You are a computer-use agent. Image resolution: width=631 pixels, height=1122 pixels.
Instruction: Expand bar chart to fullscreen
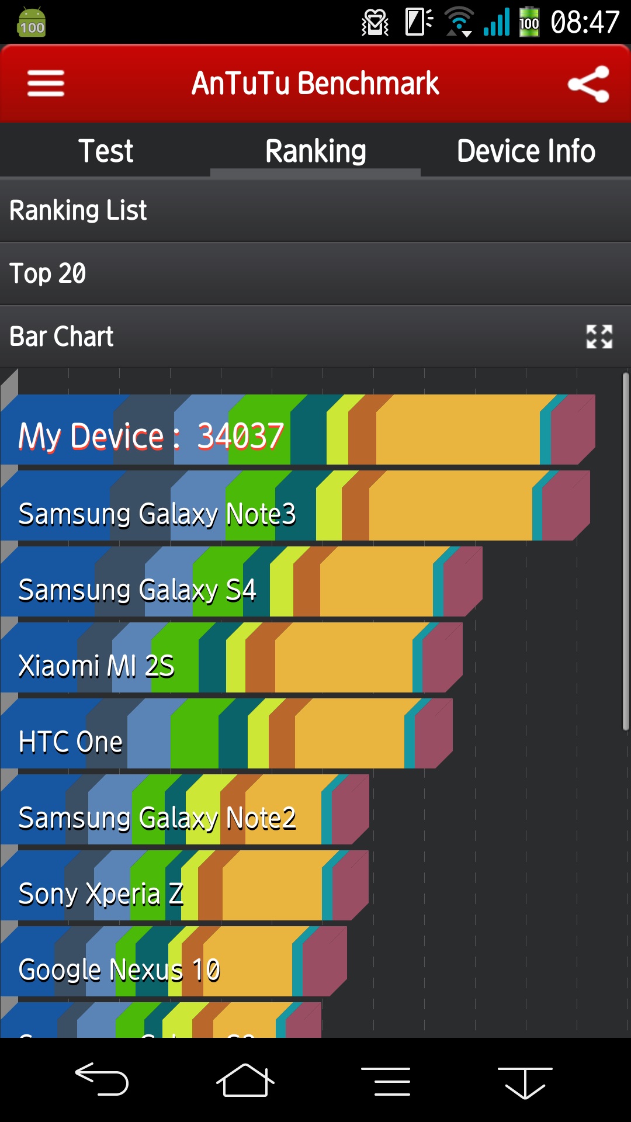pyautogui.click(x=599, y=337)
